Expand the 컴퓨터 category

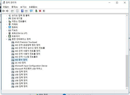pos(6,27)
